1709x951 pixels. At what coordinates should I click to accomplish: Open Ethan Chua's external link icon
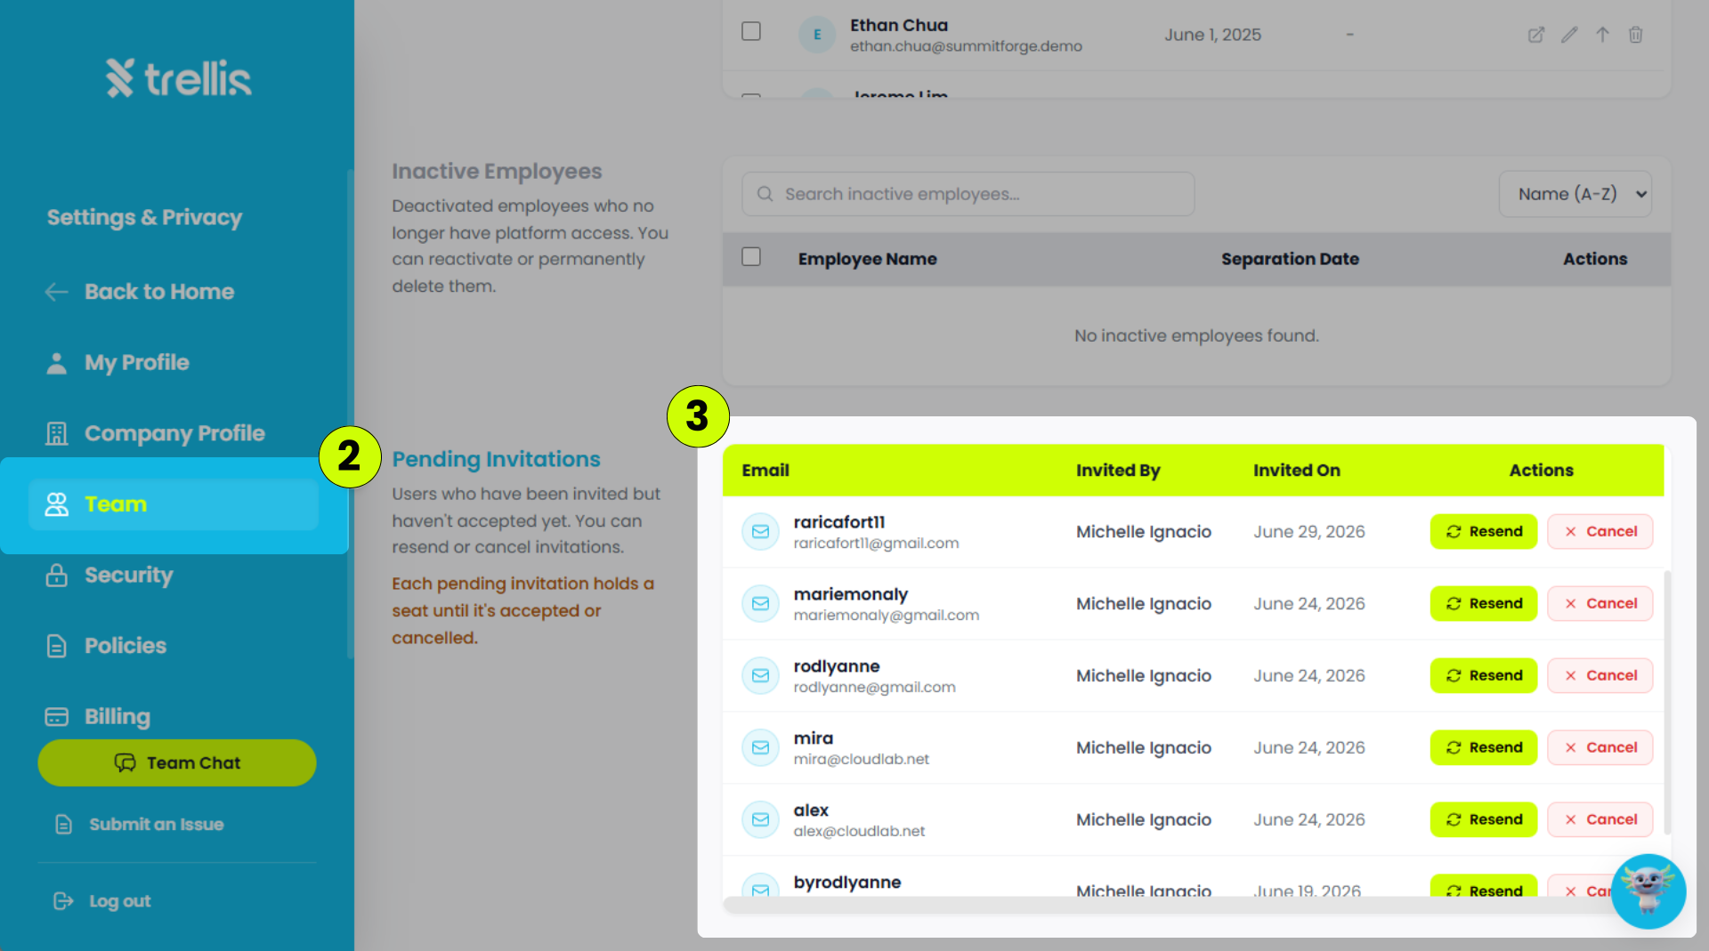click(1535, 35)
